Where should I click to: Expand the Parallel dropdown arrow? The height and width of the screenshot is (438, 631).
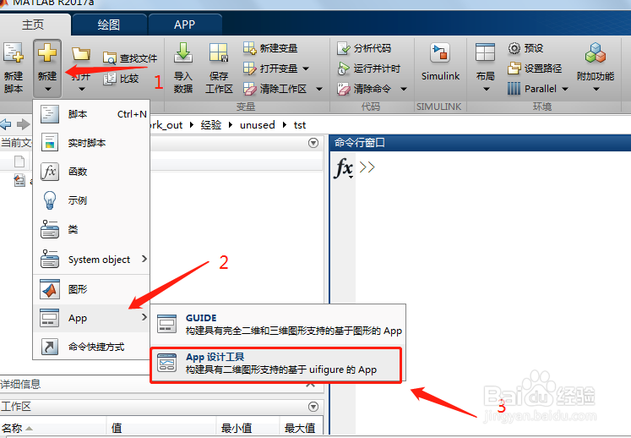(565, 89)
